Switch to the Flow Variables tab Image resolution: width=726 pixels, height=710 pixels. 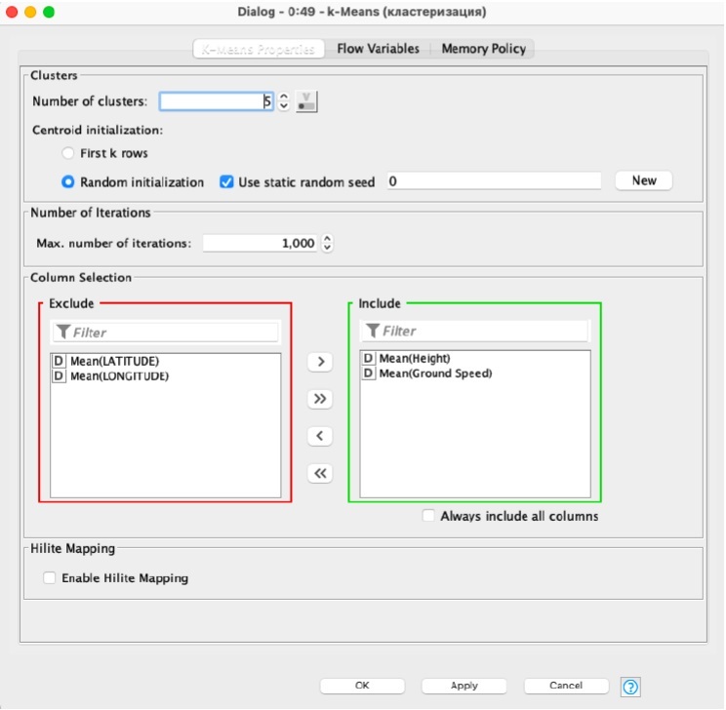pos(378,49)
